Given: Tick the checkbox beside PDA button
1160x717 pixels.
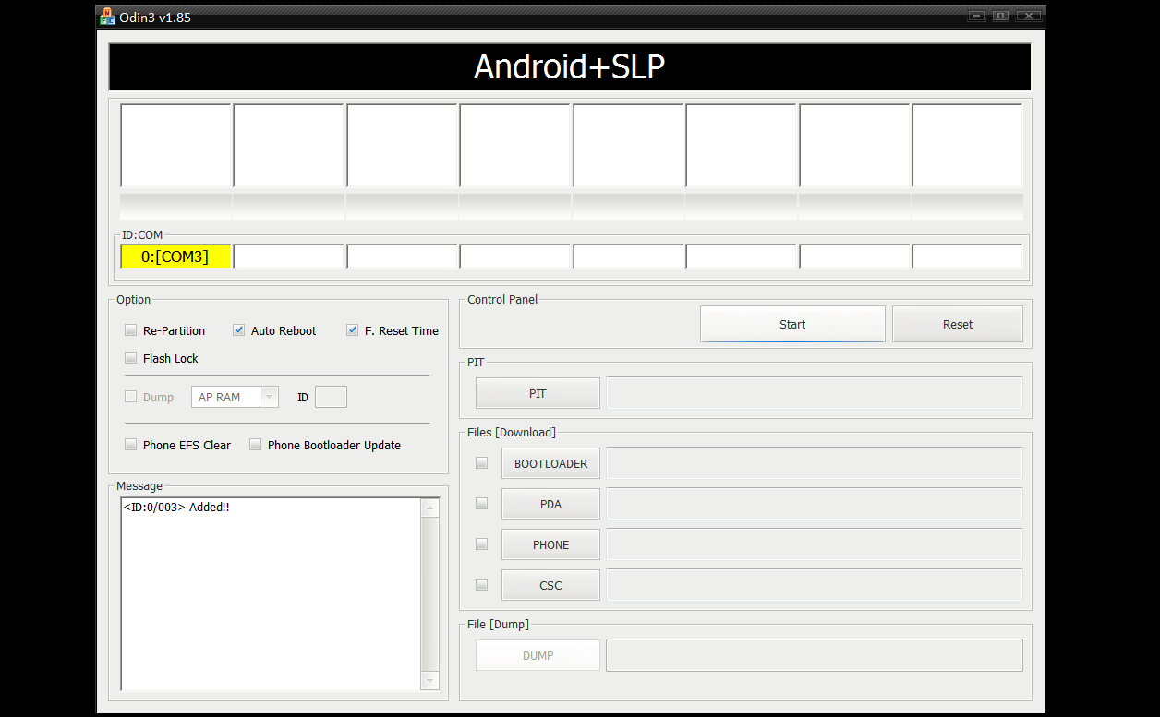Looking at the screenshot, I should point(481,504).
